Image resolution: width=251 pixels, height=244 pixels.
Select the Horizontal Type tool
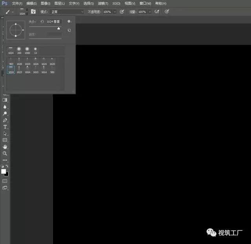click(x=5, y=127)
